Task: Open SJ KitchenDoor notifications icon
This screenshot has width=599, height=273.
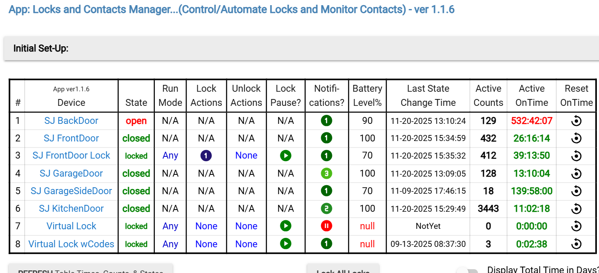Action: pos(326,209)
